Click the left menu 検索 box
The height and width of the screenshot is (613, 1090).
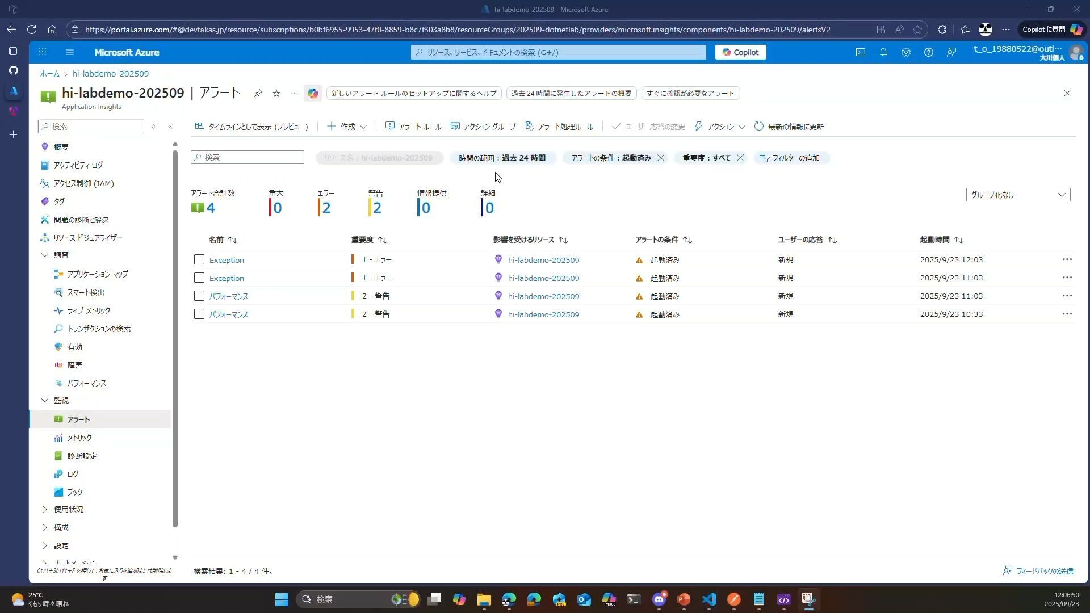click(91, 127)
